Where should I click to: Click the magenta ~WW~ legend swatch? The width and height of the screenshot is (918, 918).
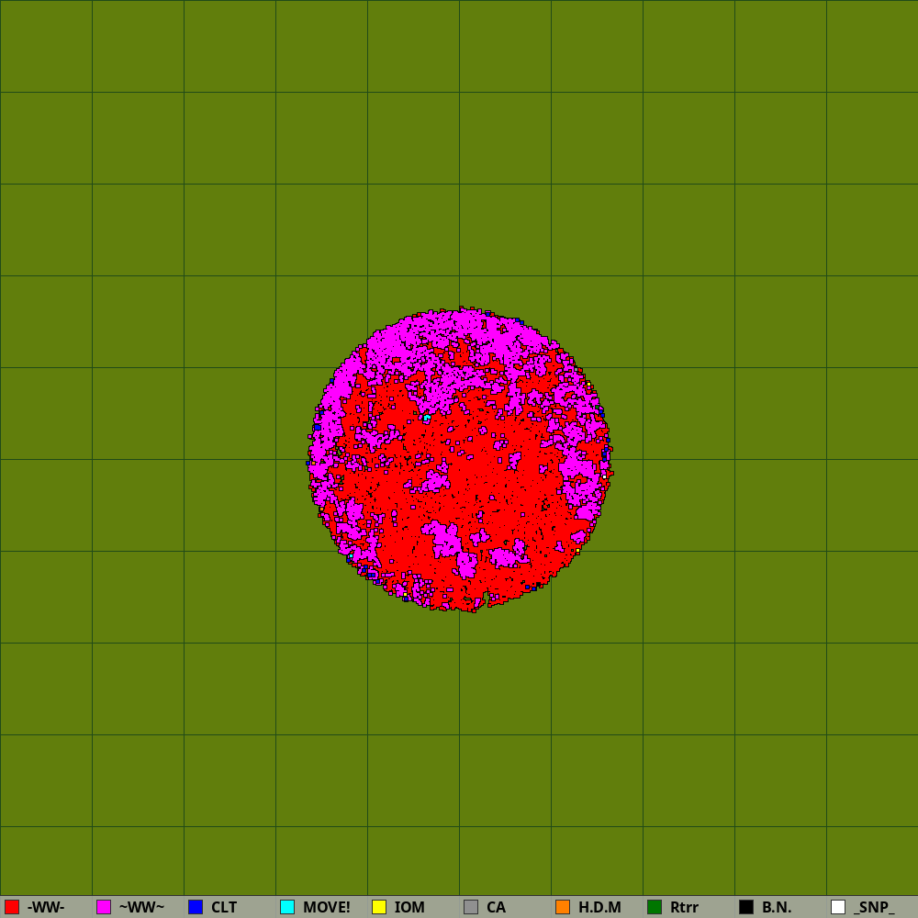coord(104,907)
